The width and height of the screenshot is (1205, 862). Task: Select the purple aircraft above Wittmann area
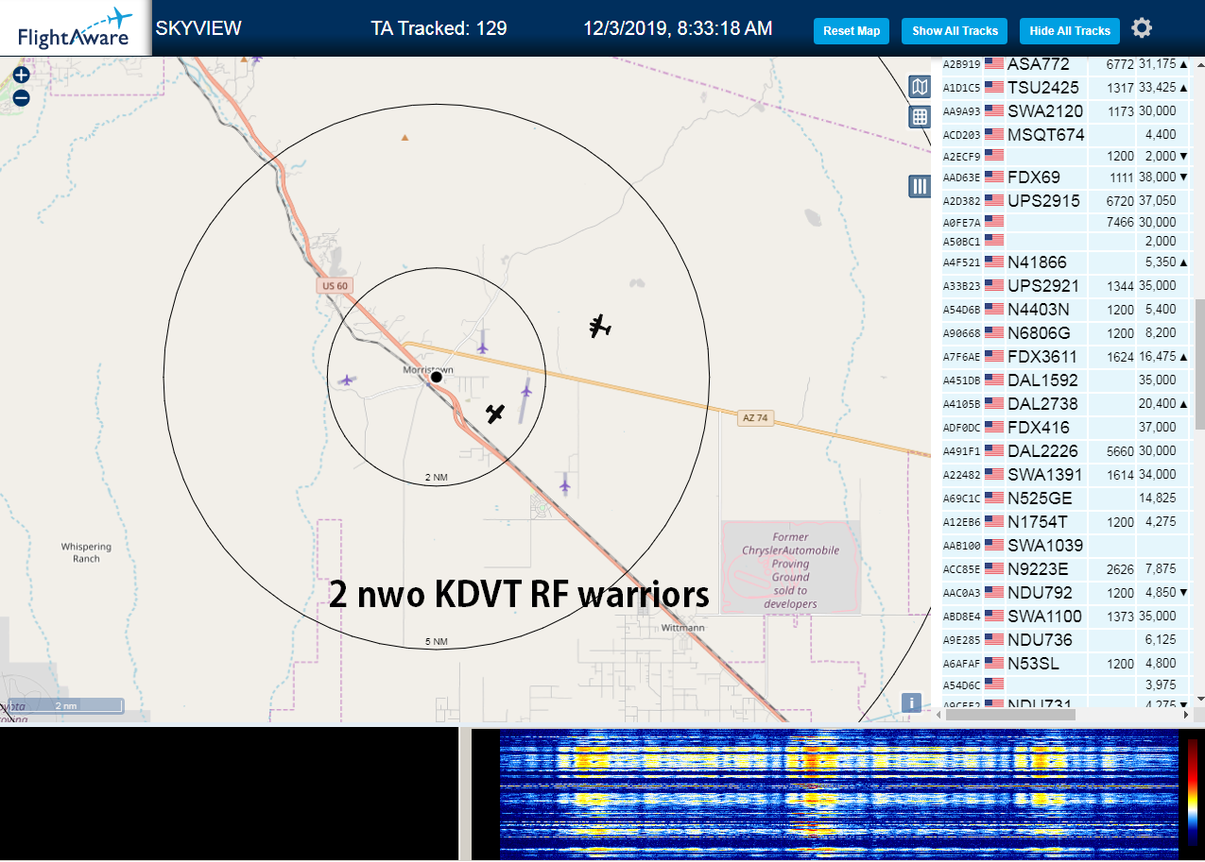tap(564, 486)
